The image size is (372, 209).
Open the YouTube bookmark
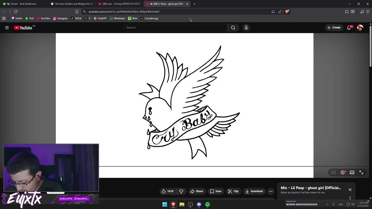43,18
